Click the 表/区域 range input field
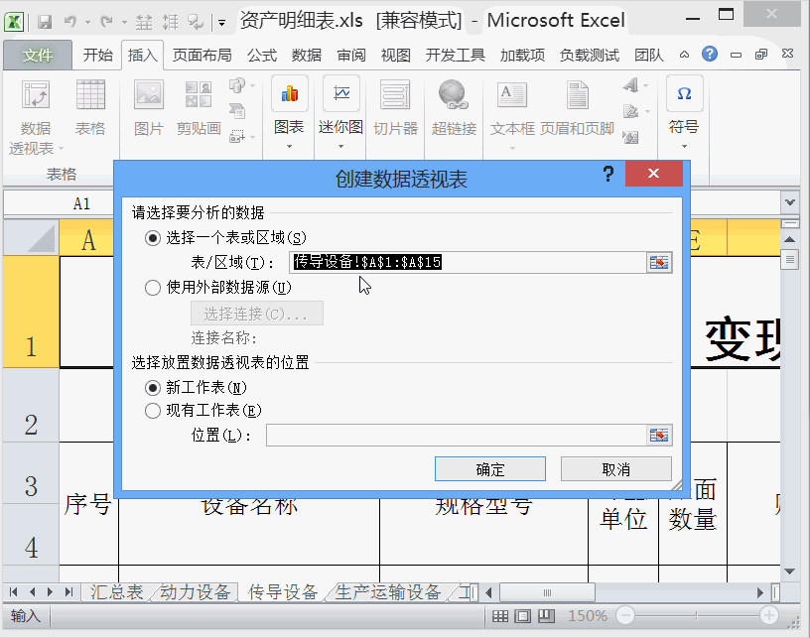 coord(468,262)
